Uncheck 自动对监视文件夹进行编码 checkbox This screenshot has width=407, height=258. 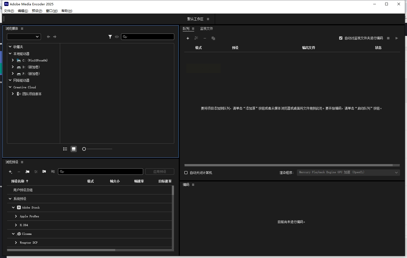[341, 38]
